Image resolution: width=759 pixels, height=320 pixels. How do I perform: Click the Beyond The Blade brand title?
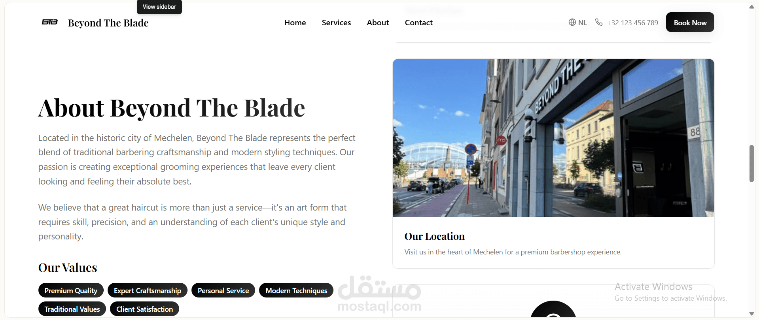click(x=108, y=23)
